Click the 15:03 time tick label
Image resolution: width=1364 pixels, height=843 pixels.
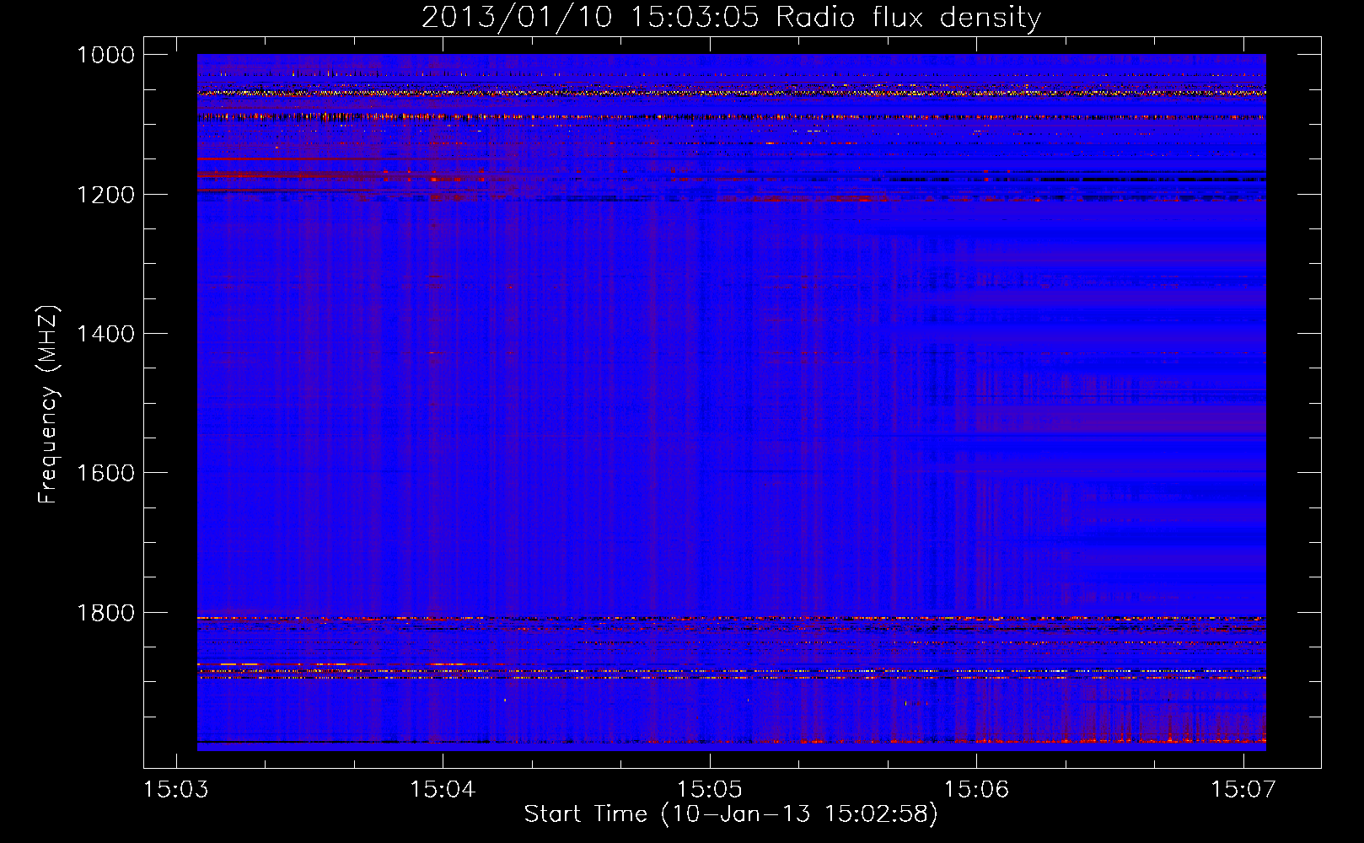coord(176,790)
